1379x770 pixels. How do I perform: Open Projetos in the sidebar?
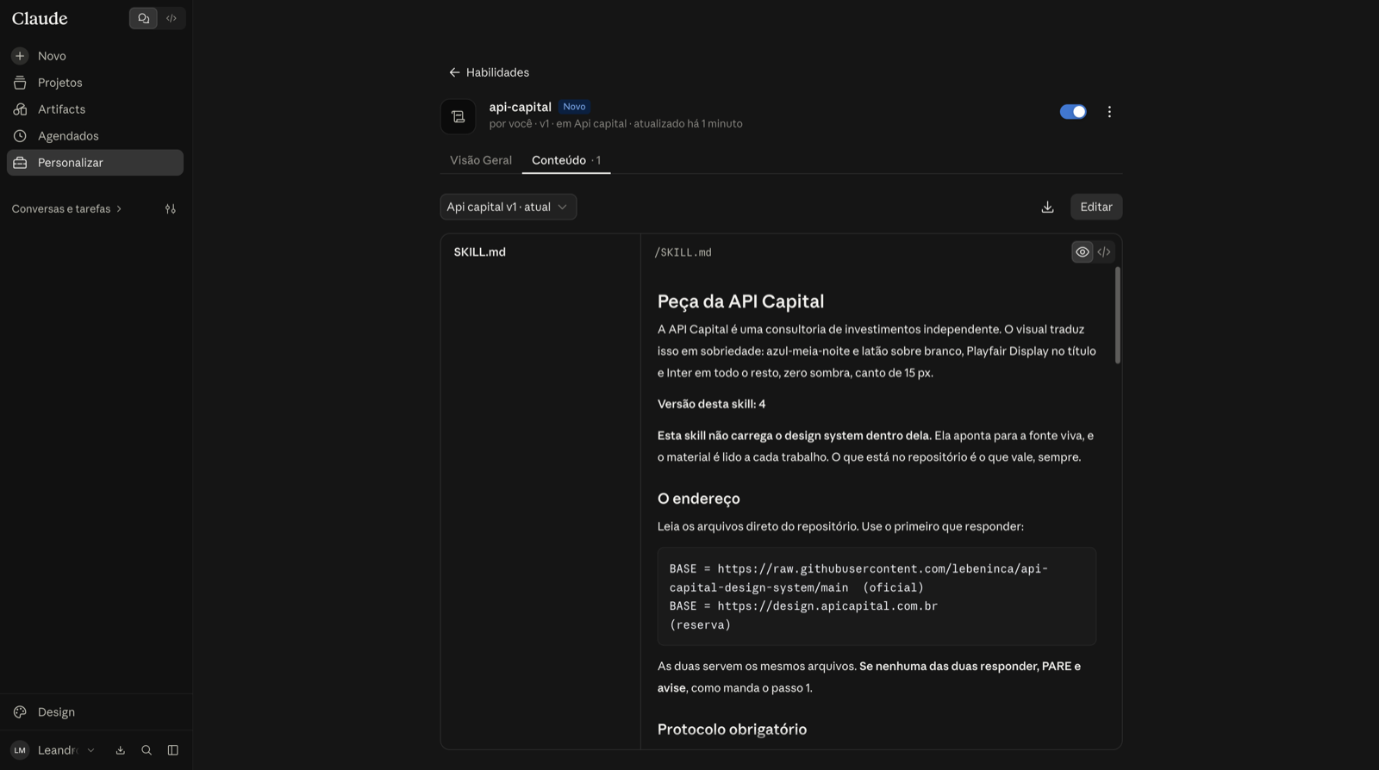95,83
